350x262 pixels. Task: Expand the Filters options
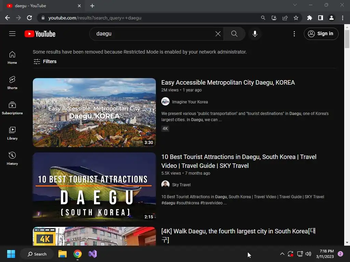pyautogui.click(x=45, y=61)
